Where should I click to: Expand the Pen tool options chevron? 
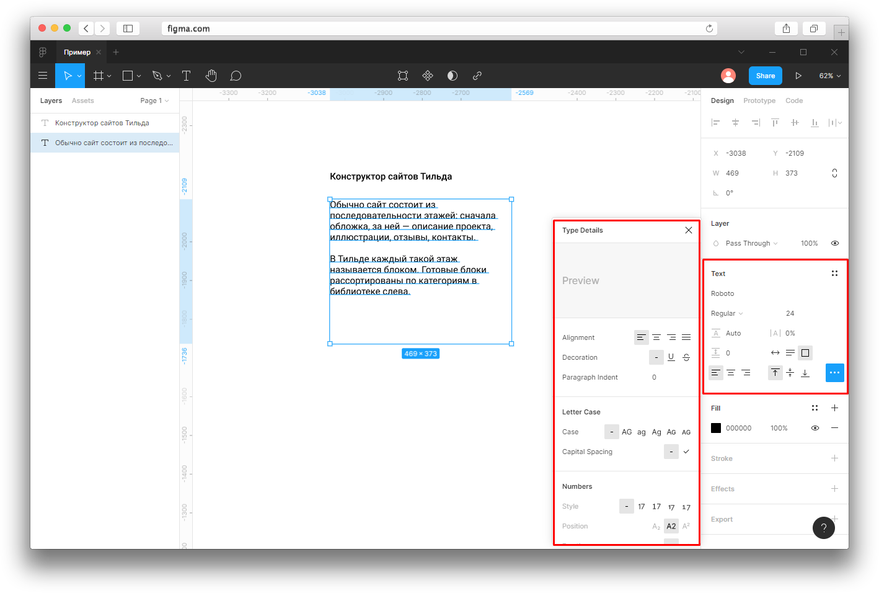[169, 76]
